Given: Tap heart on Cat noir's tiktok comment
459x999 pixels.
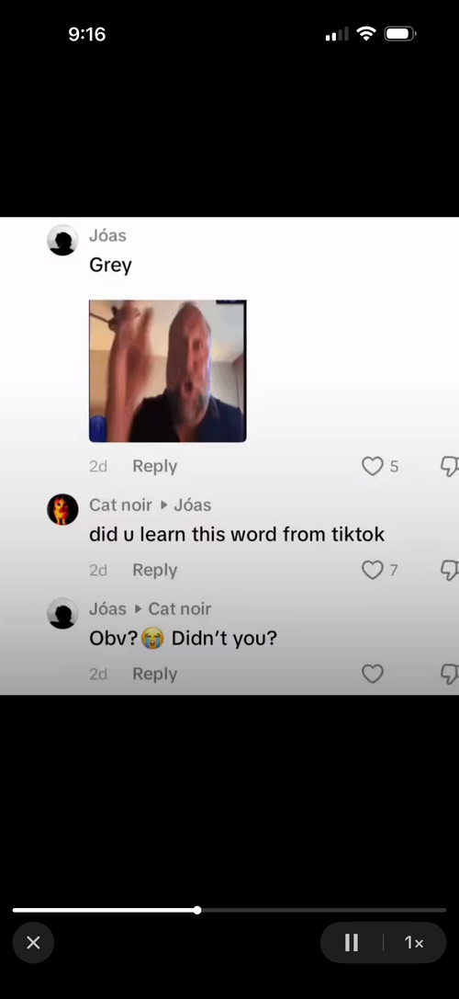Looking at the screenshot, I should (373, 570).
